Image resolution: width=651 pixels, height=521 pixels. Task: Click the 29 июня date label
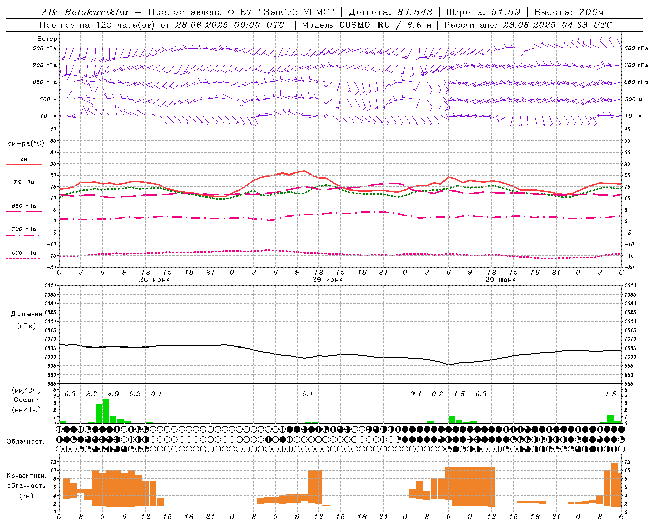(x=328, y=280)
